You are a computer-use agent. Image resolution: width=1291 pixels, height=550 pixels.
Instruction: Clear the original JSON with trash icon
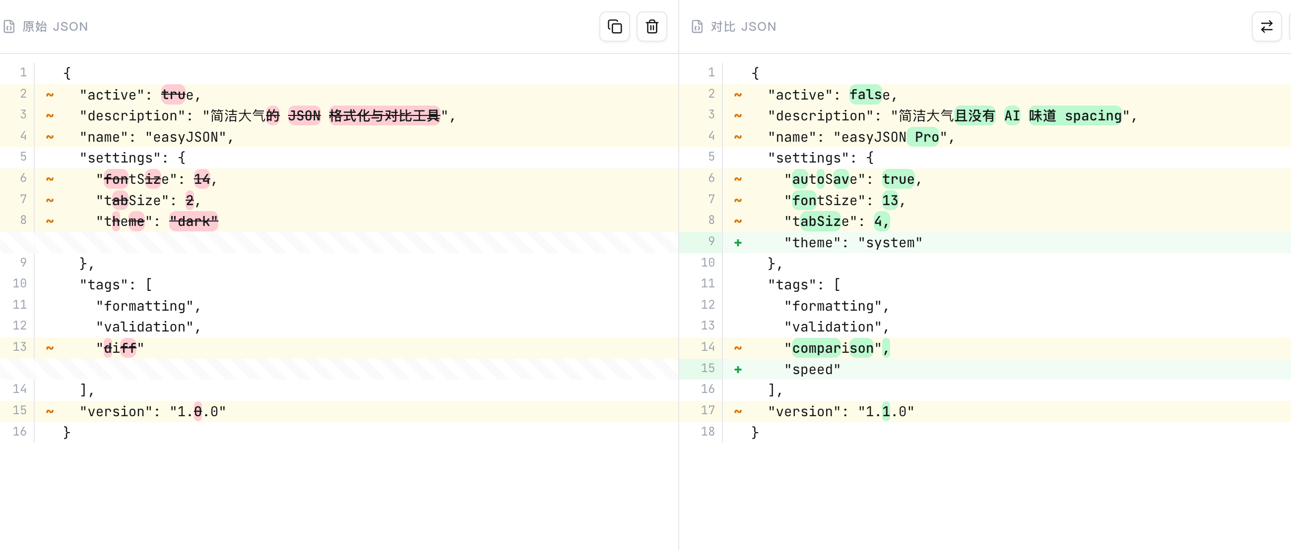tap(651, 27)
